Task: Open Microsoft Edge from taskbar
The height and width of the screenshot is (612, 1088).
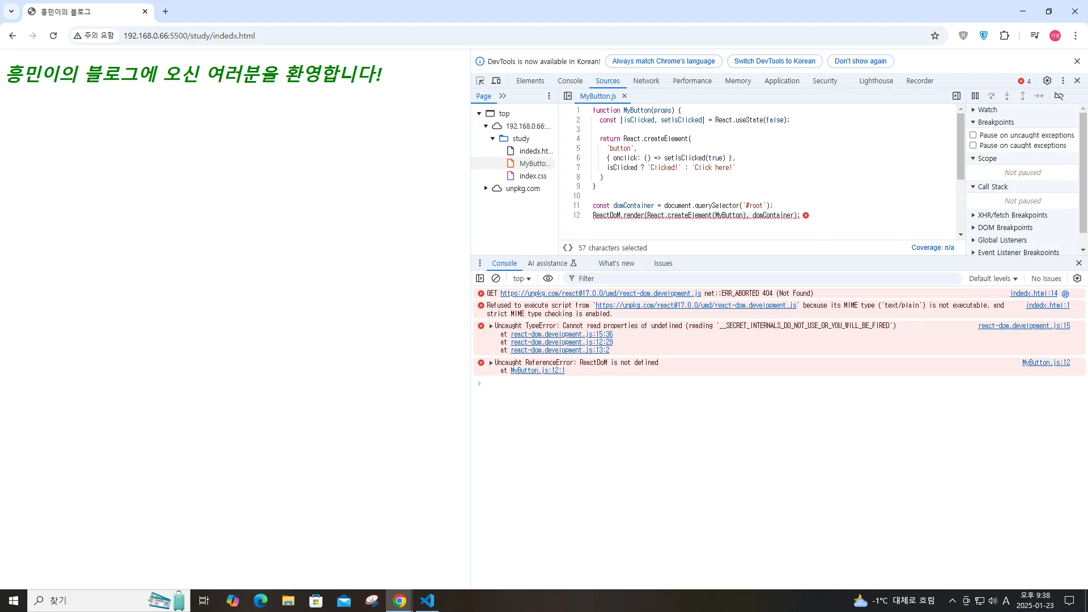Action: pyautogui.click(x=261, y=601)
